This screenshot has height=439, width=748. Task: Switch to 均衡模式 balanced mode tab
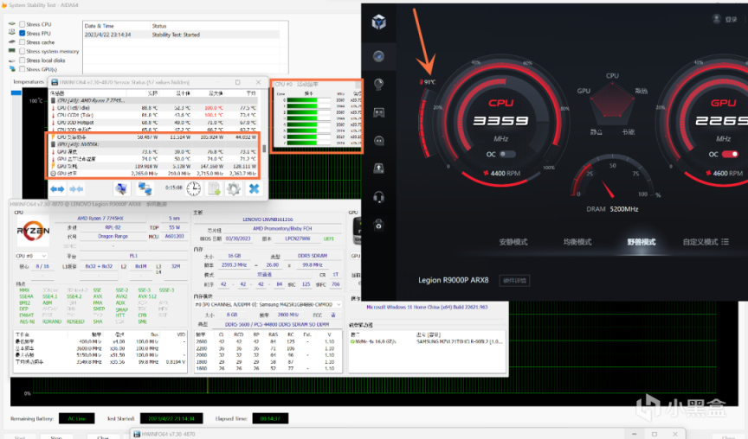(x=577, y=242)
